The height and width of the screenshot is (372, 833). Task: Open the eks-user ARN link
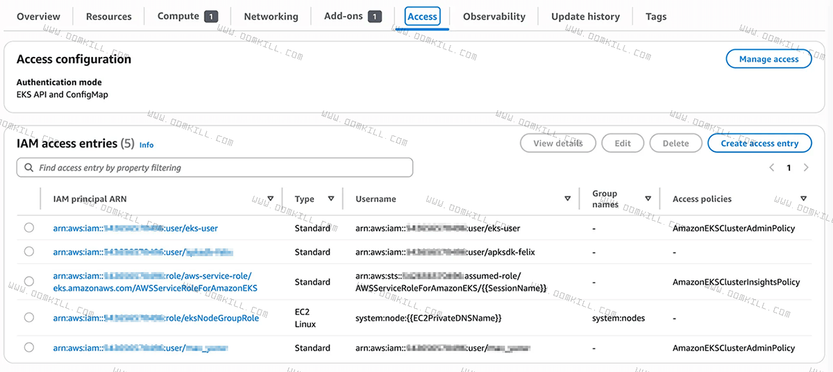(x=135, y=228)
